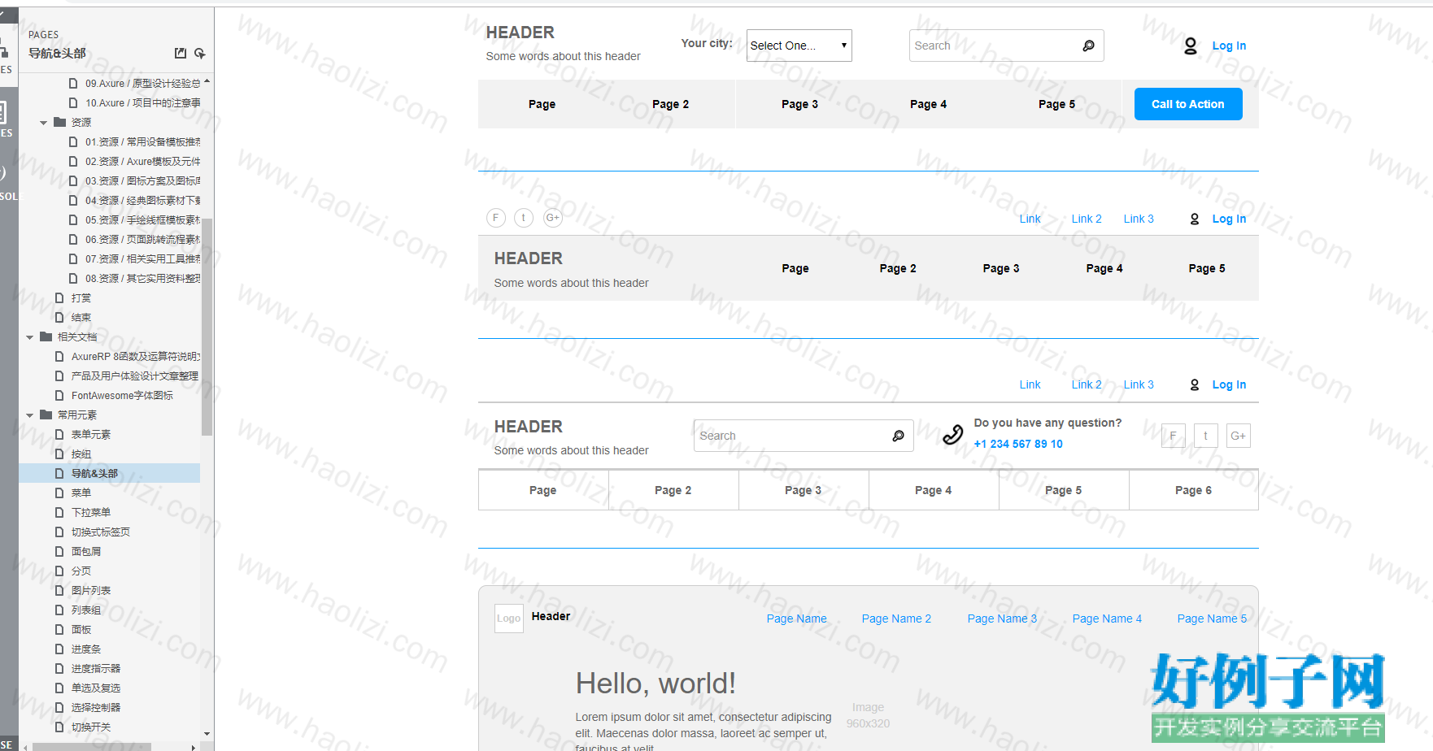Open the 菜单 page
Viewport: 1433px width, 751px height.
81,493
